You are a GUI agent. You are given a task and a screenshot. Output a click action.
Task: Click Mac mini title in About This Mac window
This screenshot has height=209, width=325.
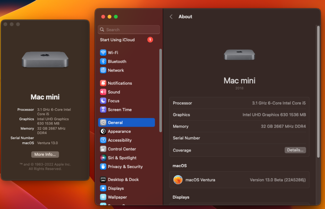coord(45,97)
